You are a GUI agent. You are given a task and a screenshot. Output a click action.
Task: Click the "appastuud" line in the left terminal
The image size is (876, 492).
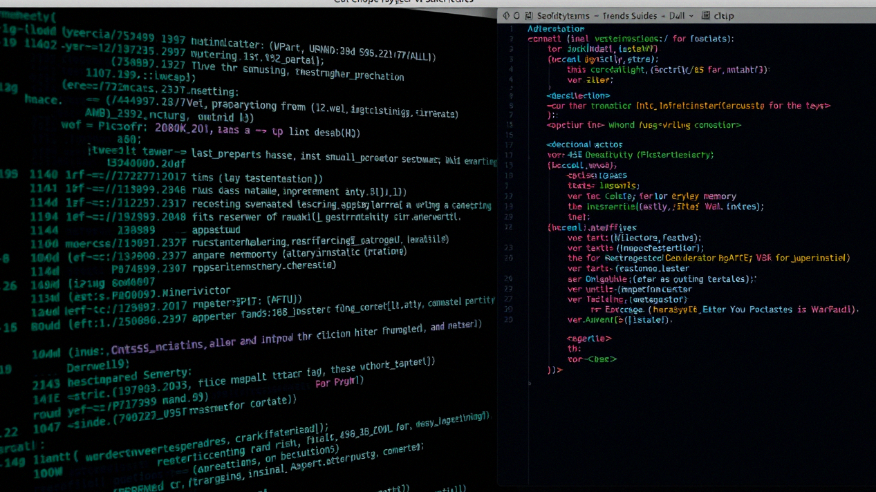click(x=216, y=229)
